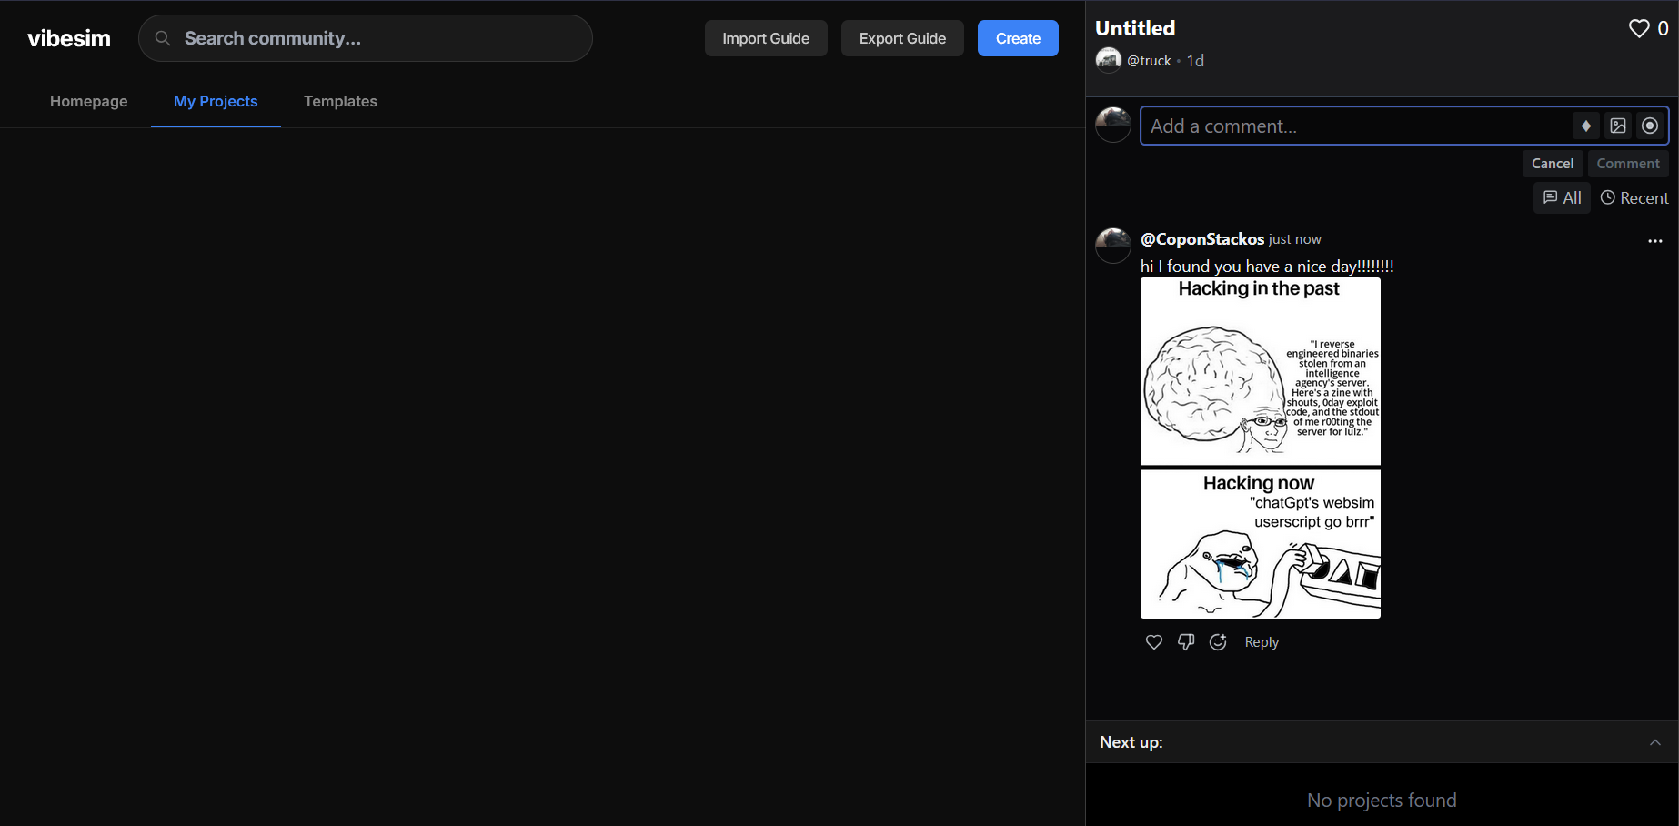The image size is (1679, 826).
Task: Switch to the Homepage tab
Action: point(89,102)
